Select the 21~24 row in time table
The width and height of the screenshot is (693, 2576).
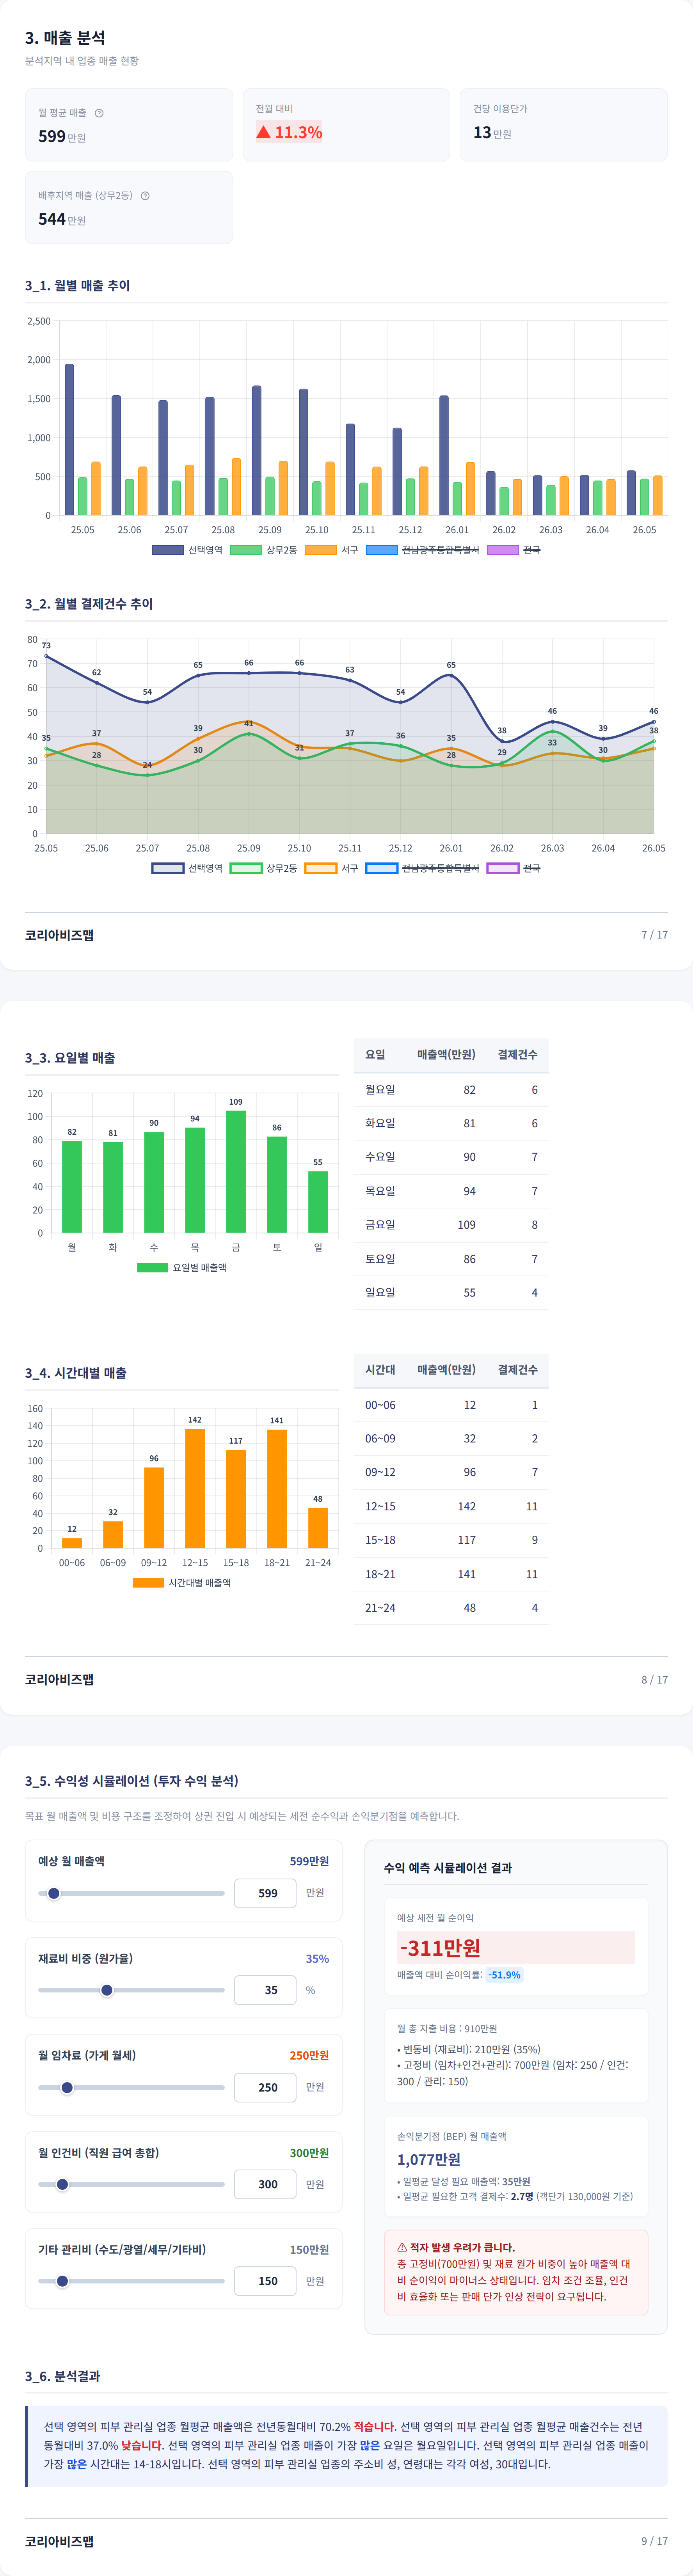[451, 1608]
